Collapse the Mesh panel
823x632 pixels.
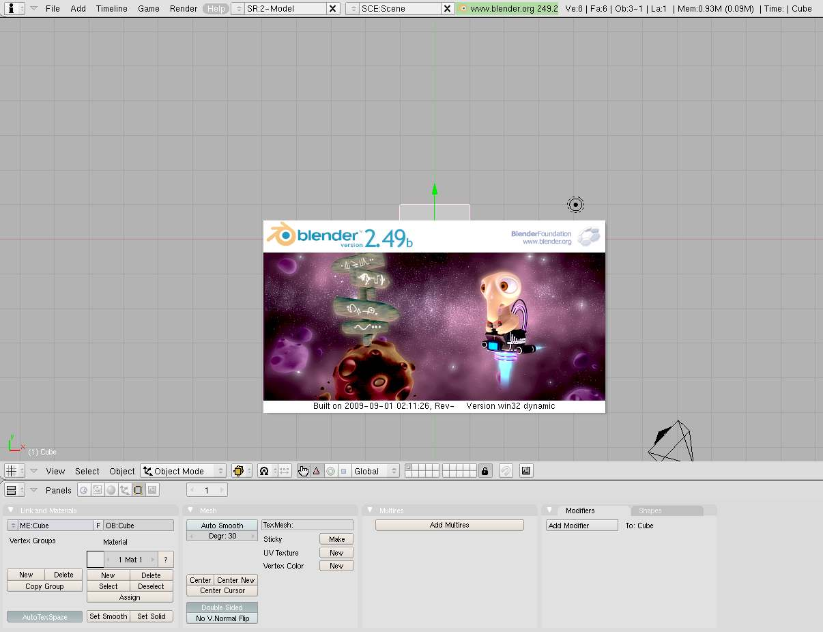[x=190, y=510]
